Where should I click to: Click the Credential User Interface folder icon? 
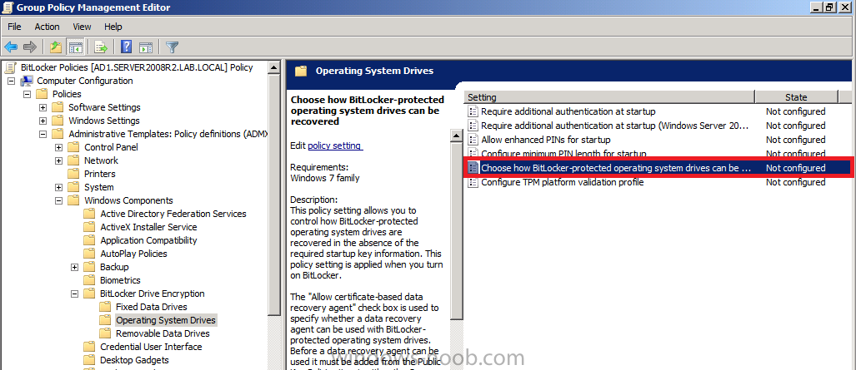pyautogui.click(x=89, y=347)
